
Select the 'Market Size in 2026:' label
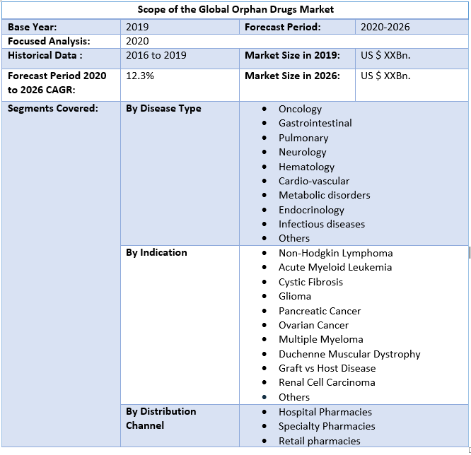pyautogui.click(x=293, y=76)
